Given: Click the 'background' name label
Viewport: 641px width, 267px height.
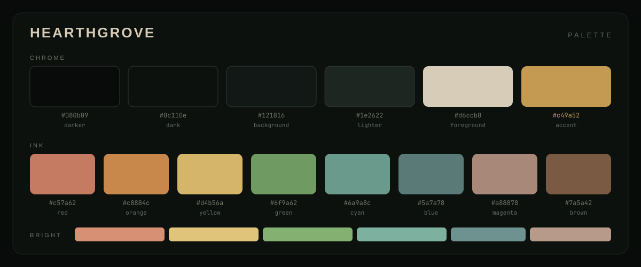Looking at the screenshot, I should click(x=271, y=125).
